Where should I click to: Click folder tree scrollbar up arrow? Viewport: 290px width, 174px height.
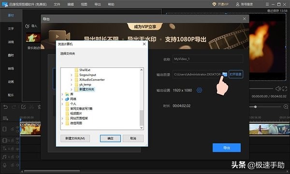(x=142, y=70)
